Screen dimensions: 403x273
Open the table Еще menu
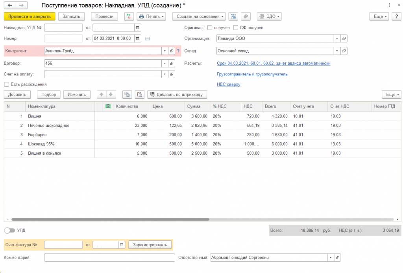(x=392, y=95)
